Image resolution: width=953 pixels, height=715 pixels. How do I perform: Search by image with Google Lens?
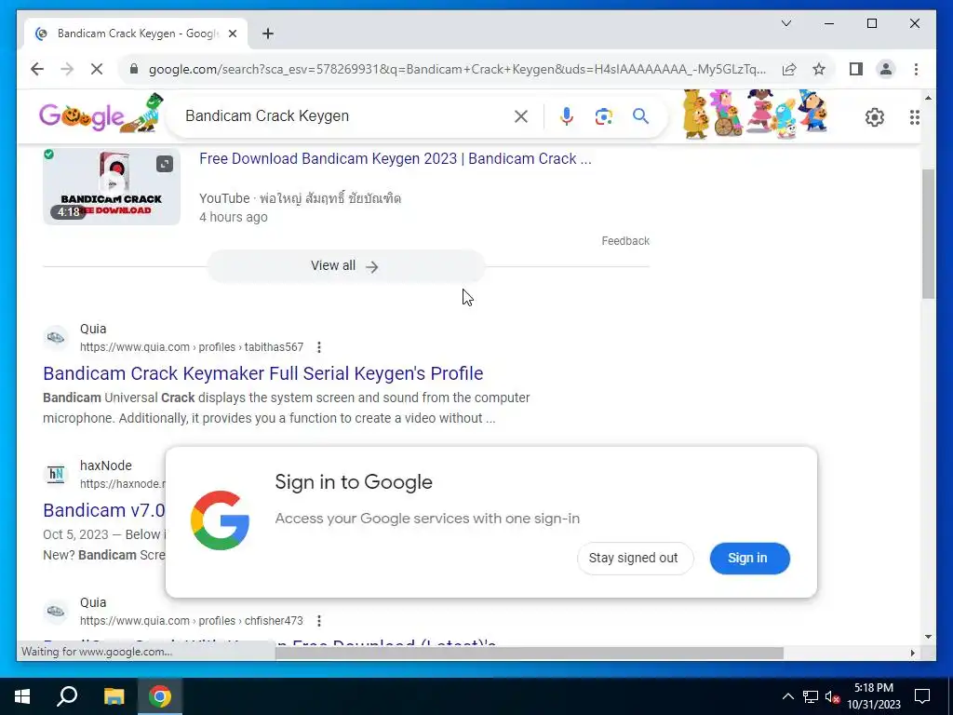tap(603, 116)
